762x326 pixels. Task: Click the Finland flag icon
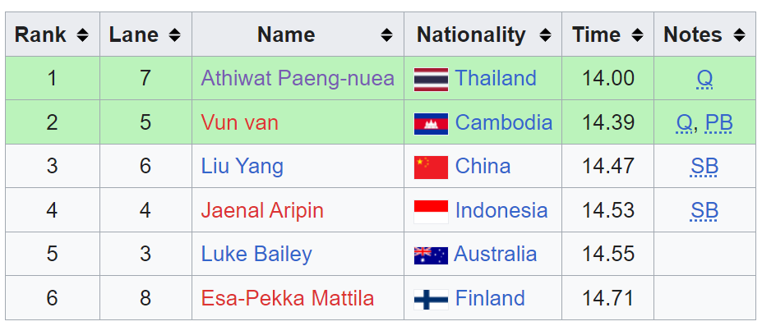pos(431,300)
